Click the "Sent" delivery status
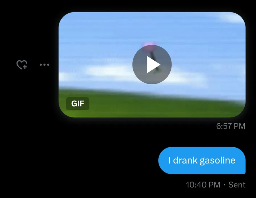The height and width of the screenshot is (198, 256). (x=237, y=185)
